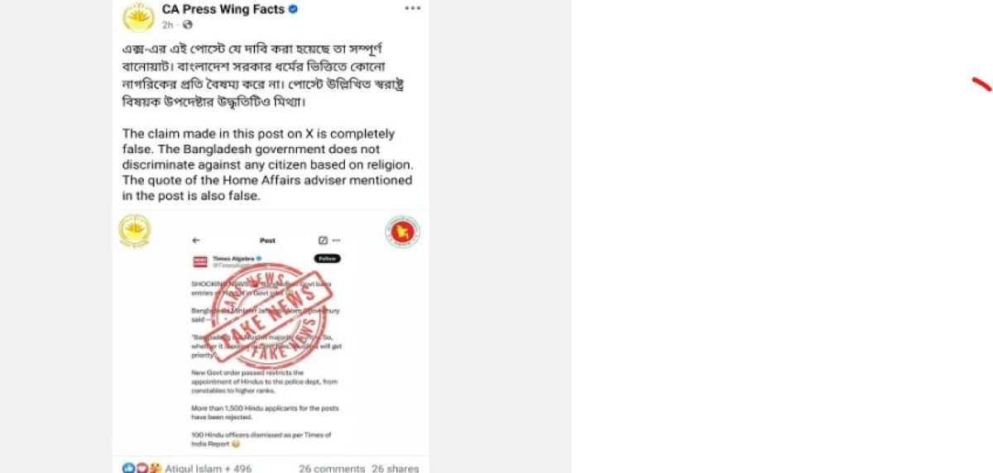Click the back arrow in embedded X post
Image resolution: width=993 pixels, height=473 pixels.
pyautogui.click(x=196, y=241)
